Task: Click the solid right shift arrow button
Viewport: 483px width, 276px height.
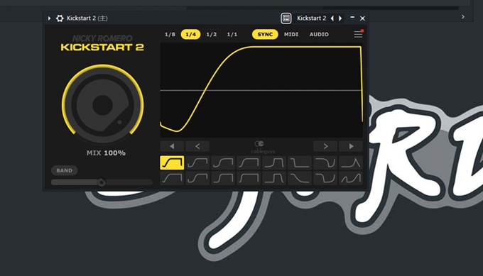Action: point(351,146)
